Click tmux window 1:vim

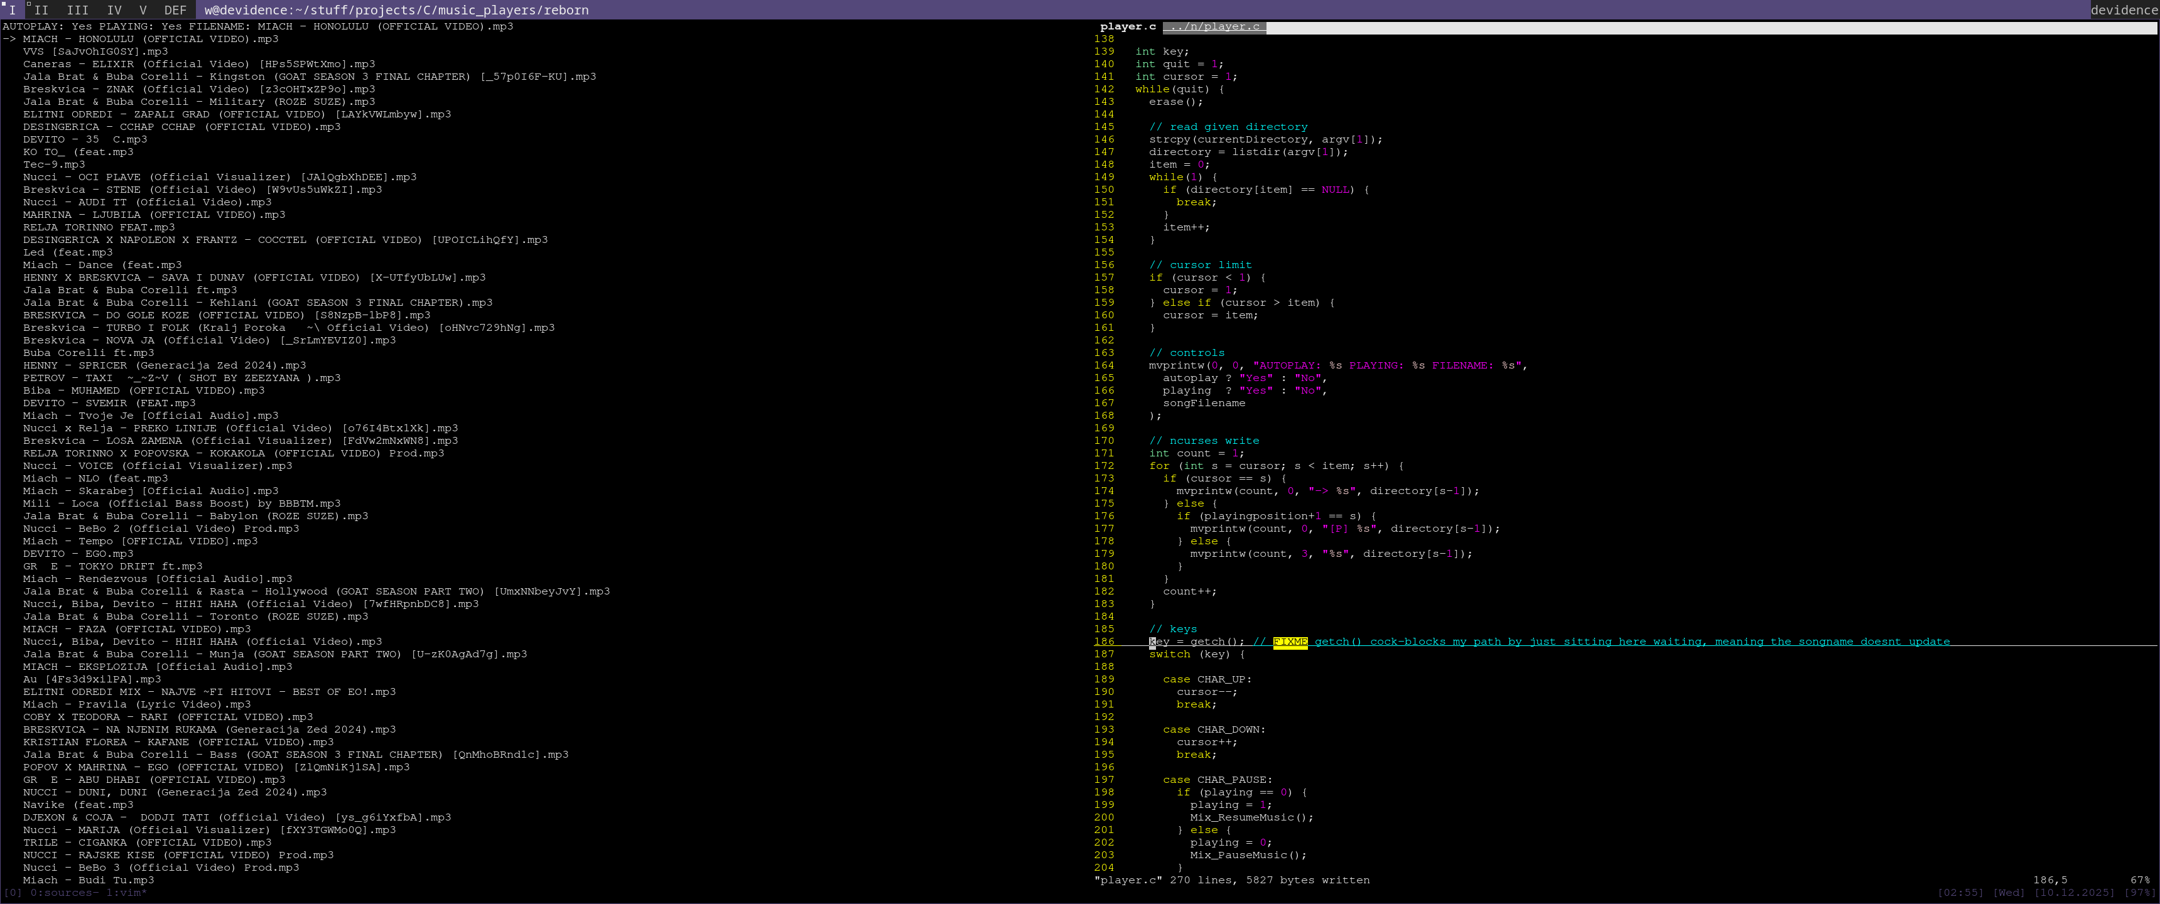click(126, 892)
